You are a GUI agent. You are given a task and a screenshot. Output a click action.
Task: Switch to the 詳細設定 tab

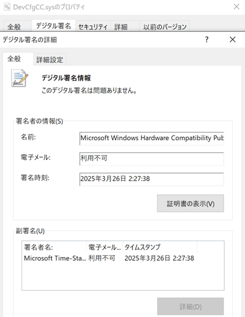coord(50,60)
